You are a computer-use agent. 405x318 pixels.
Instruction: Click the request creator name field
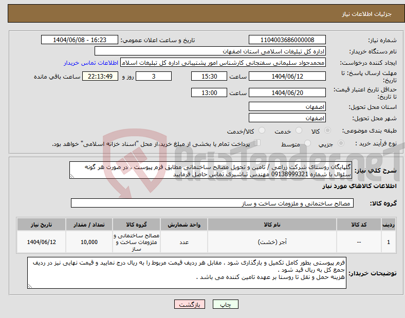pyautogui.click(x=223, y=63)
